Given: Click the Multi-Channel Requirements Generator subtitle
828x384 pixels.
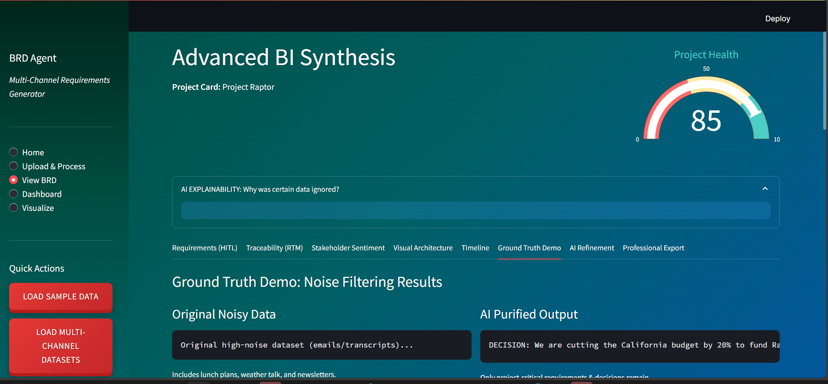Looking at the screenshot, I should click(x=60, y=87).
